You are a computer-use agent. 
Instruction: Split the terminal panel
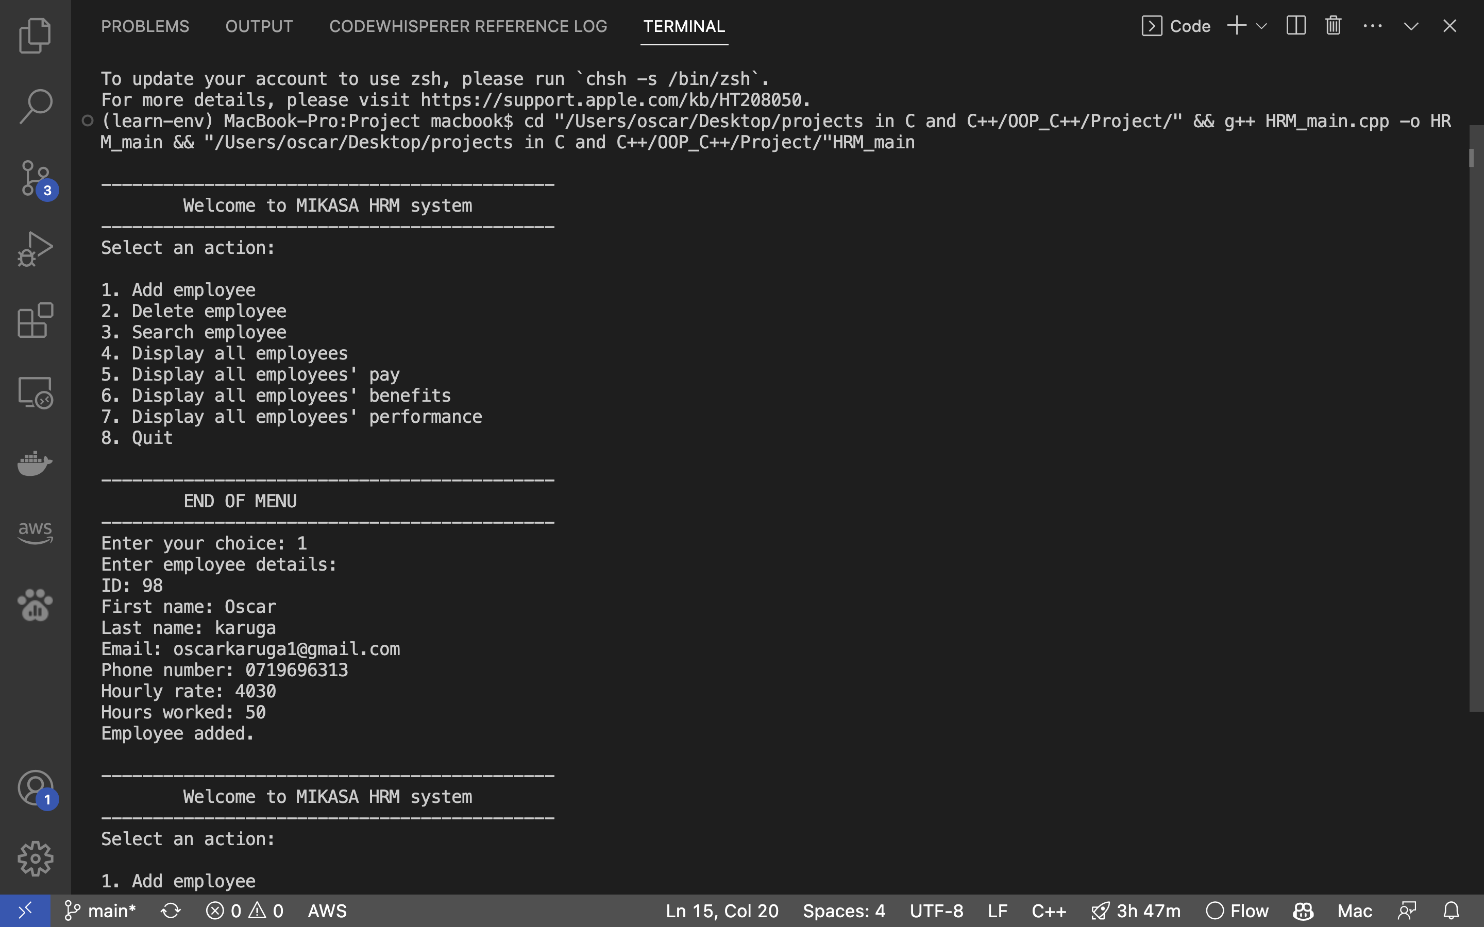[x=1296, y=26]
